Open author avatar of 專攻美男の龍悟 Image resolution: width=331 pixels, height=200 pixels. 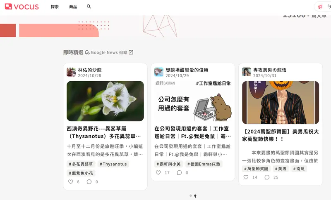tap(246, 72)
